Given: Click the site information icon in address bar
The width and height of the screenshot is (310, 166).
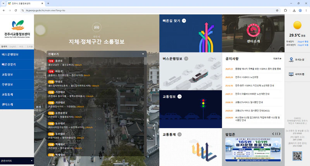Looking at the screenshot, I should tap(23, 10).
